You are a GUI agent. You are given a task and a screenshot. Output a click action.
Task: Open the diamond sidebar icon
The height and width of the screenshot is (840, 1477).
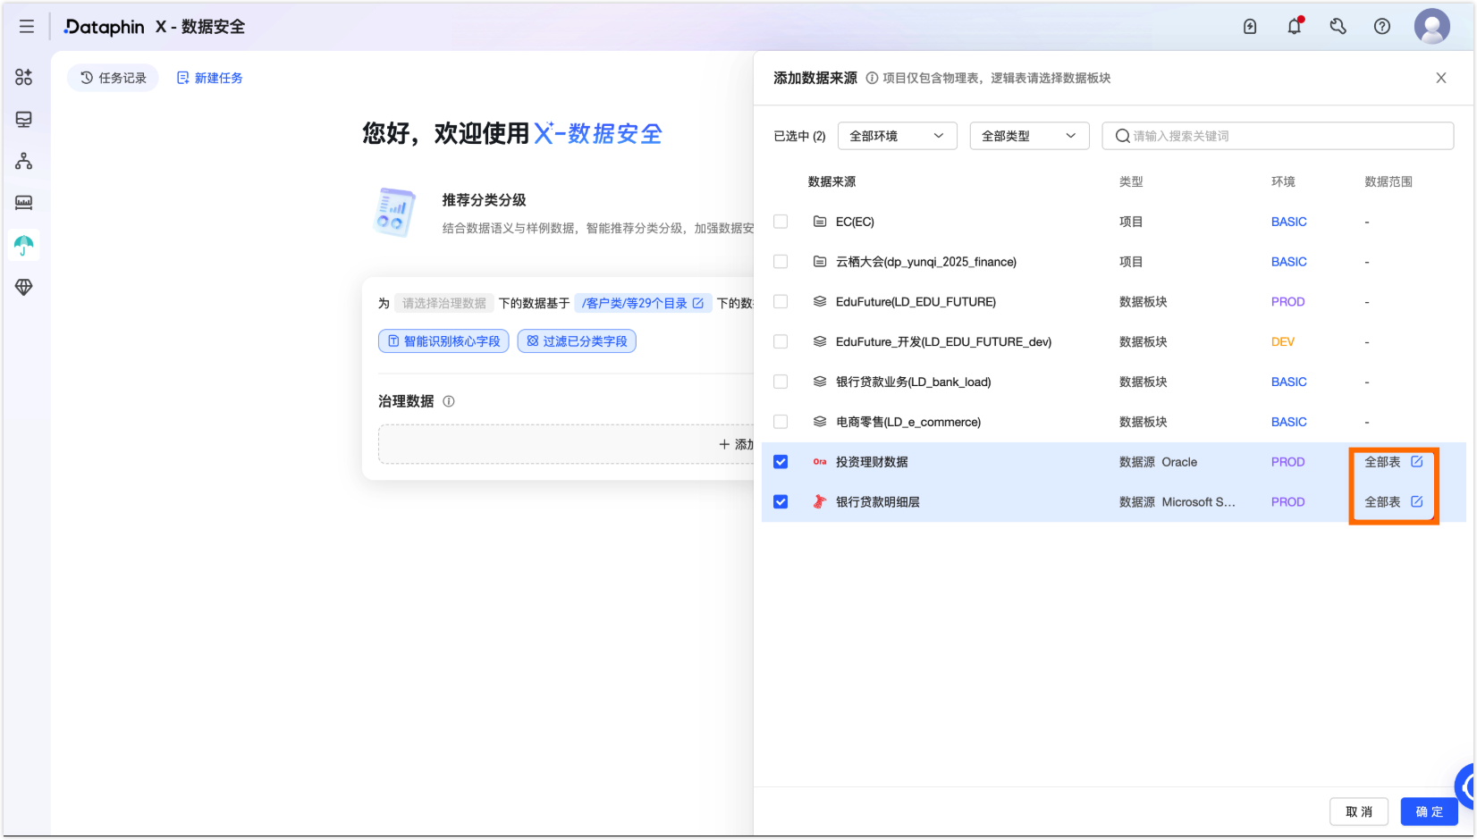click(24, 287)
